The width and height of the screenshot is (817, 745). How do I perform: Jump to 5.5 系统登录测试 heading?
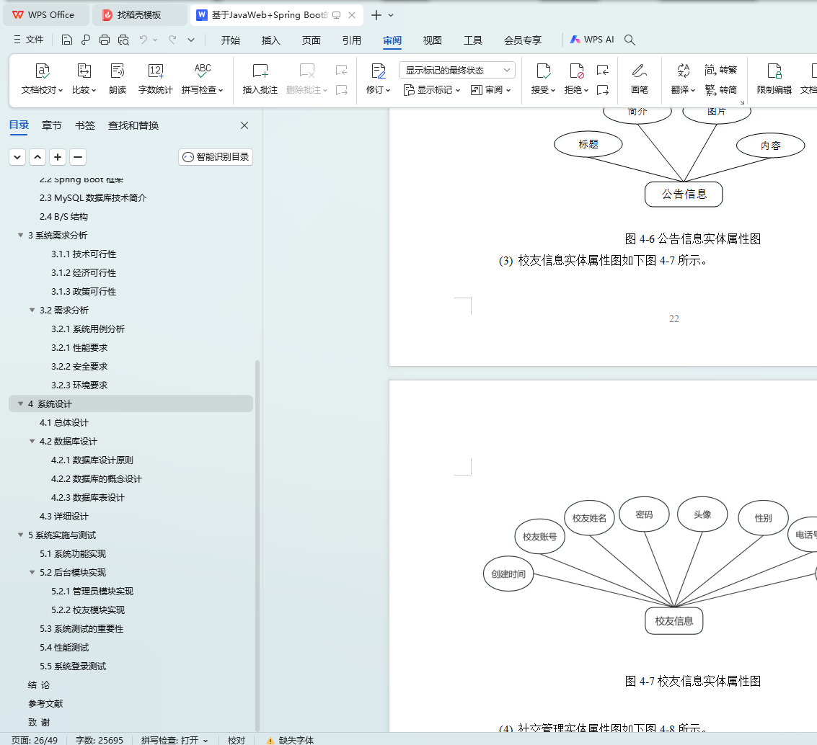pyautogui.click(x=73, y=666)
